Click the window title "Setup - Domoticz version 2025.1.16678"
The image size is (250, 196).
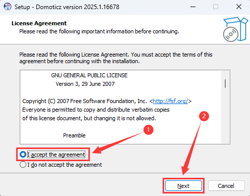[x=67, y=7]
